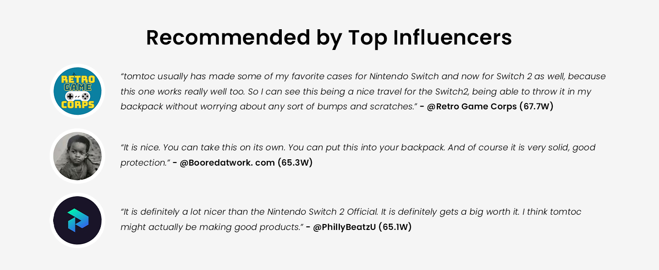Image resolution: width=659 pixels, height=270 pixels.
Task: Click the (65.1W) follower count
Action: click(395, 227)
